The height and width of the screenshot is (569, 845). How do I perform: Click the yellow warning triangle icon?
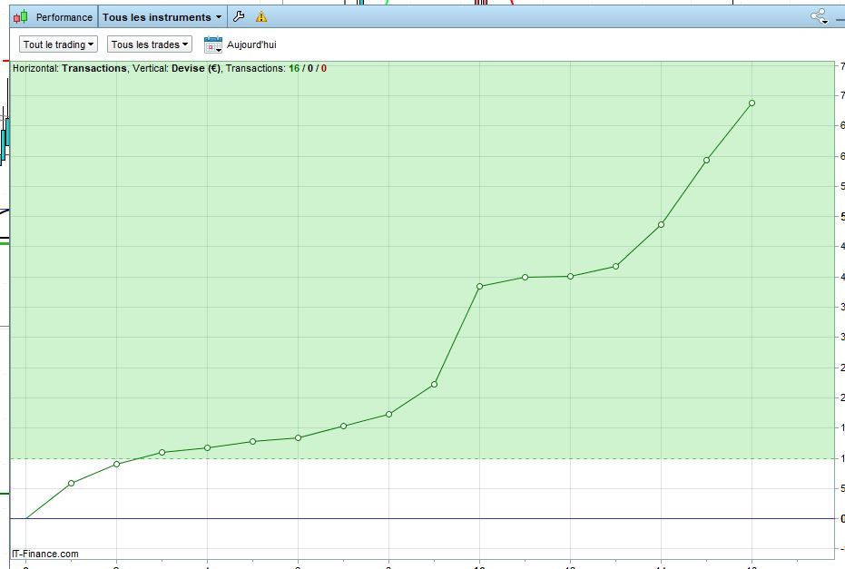click(x=261, y=16)
